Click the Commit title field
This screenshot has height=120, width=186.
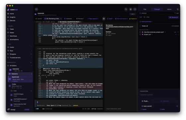[159, 91]
